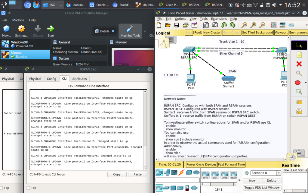The image size is (308, 193).
Task: Click the Redo green arrow icon
Action: click(233, 25)
